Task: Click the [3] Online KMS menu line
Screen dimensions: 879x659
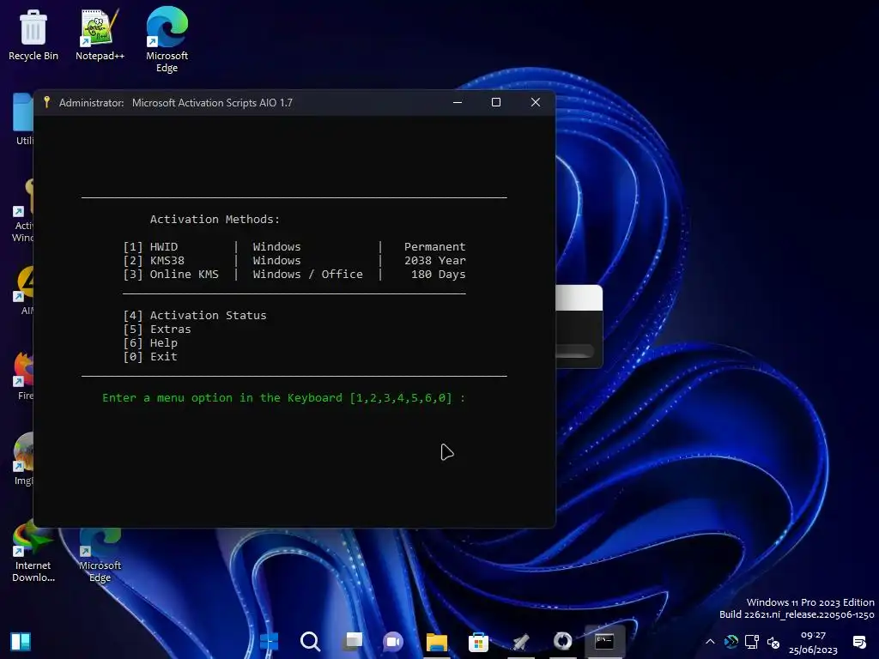Action: [294, 274]
